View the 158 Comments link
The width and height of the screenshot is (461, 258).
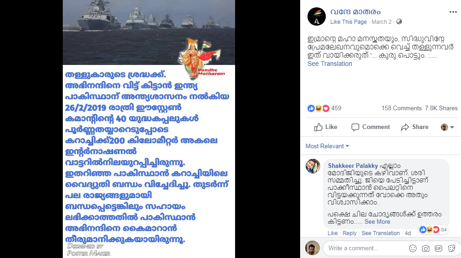(x=401, y=108)
